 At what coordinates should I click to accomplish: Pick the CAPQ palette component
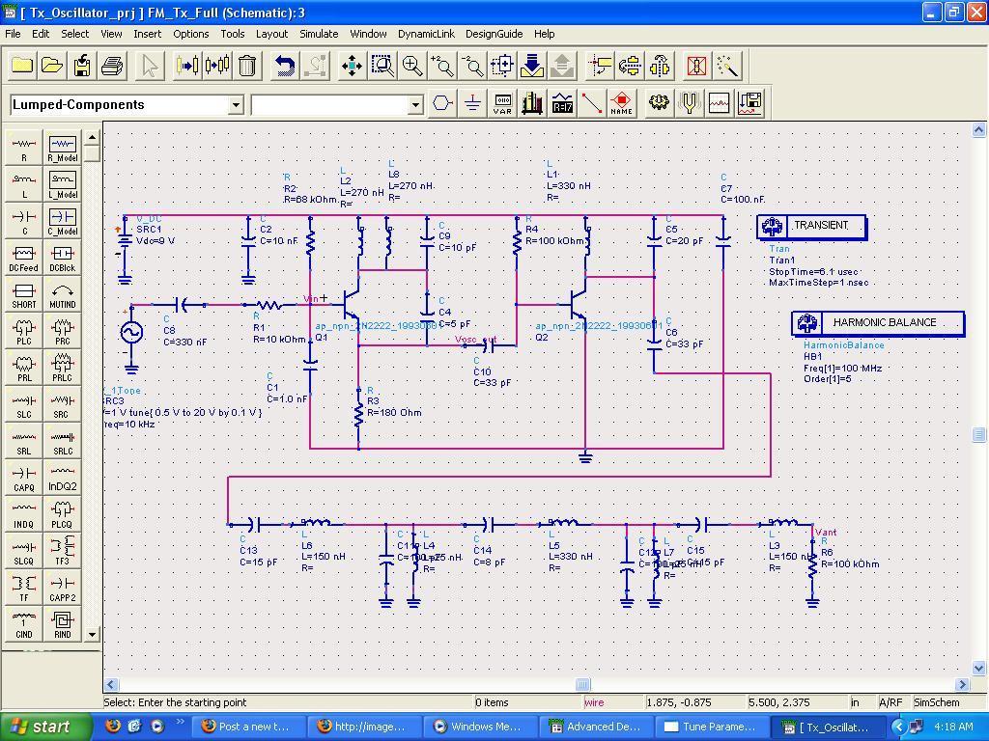tap(24, 478)
